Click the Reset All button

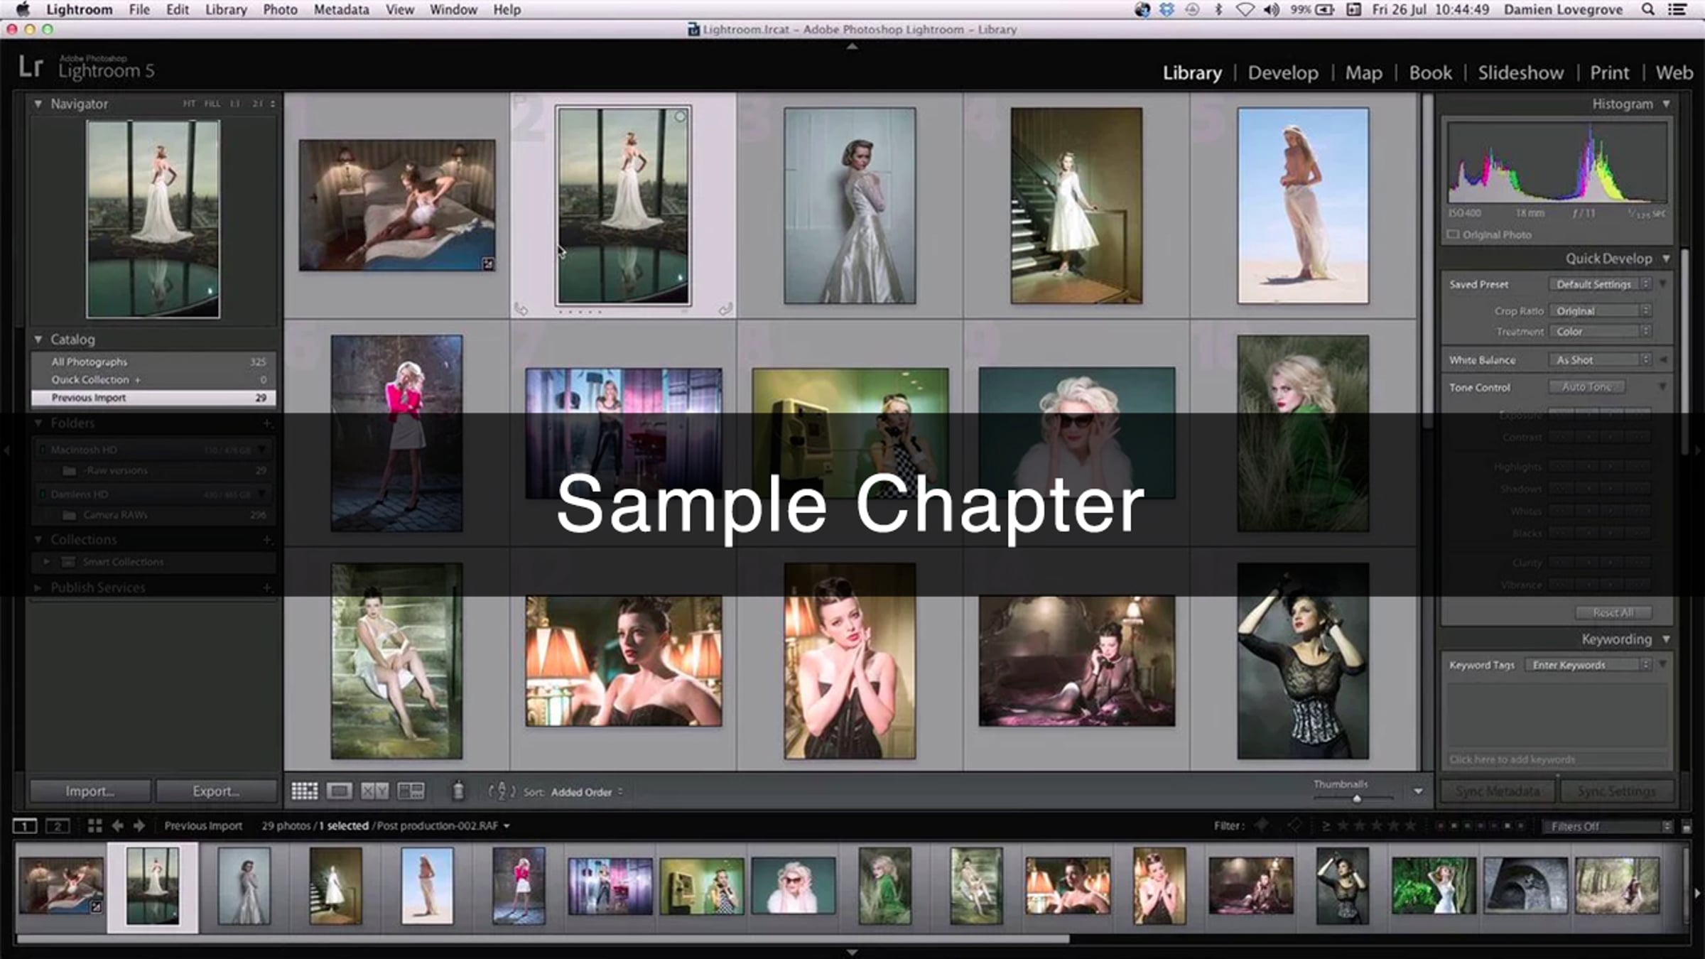click(1613, 612)
